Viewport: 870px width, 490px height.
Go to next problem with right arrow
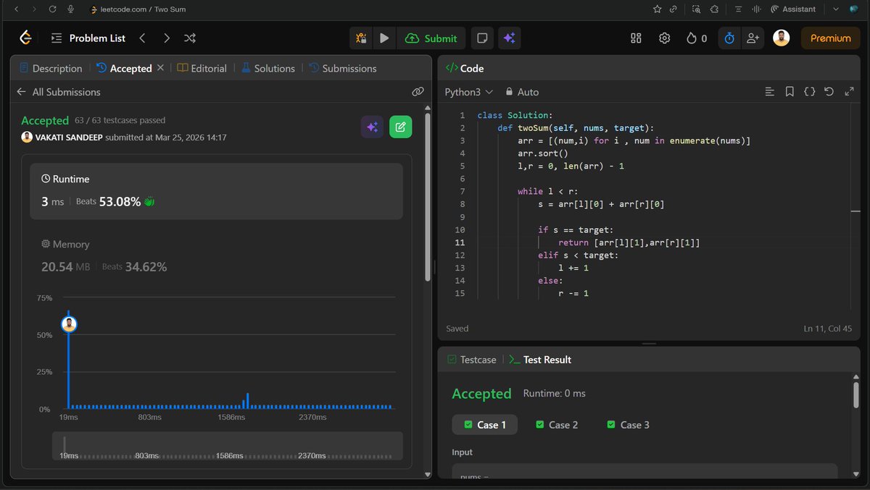pos(167,38)
